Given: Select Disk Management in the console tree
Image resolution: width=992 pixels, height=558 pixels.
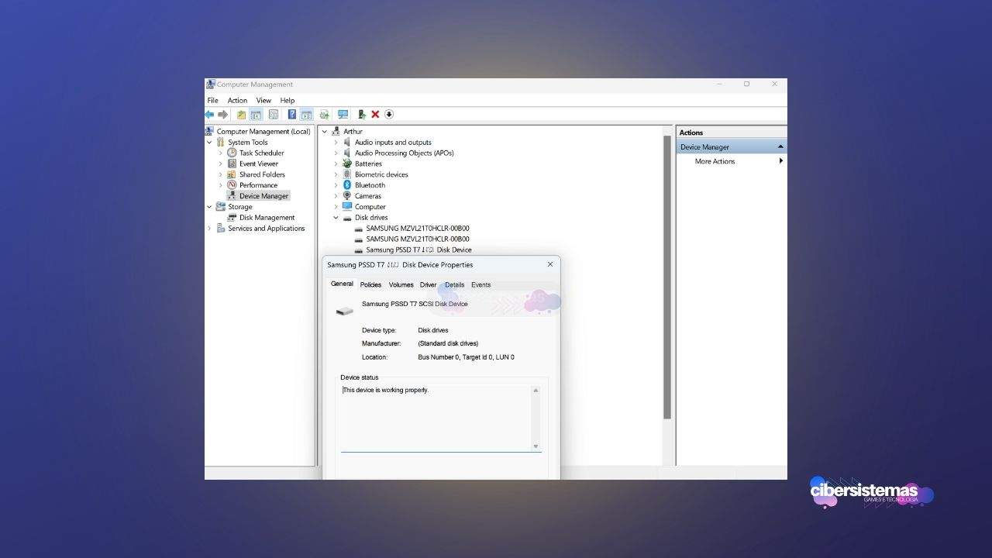Looking at the screenshot, I should [x=267, y=218].
